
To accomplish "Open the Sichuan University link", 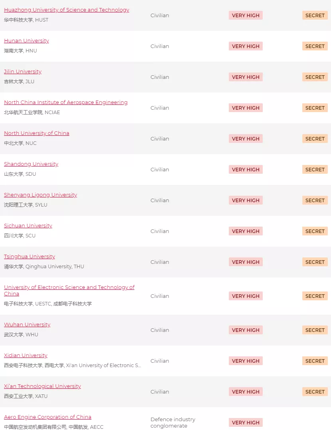I will click(28, 226).
